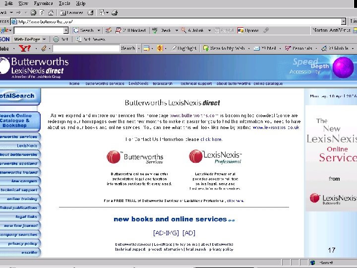This screenshot has width=357, height=268.
Task: Click the Options toolbar button
Action: pyautogui.click(x=248, y=30)
